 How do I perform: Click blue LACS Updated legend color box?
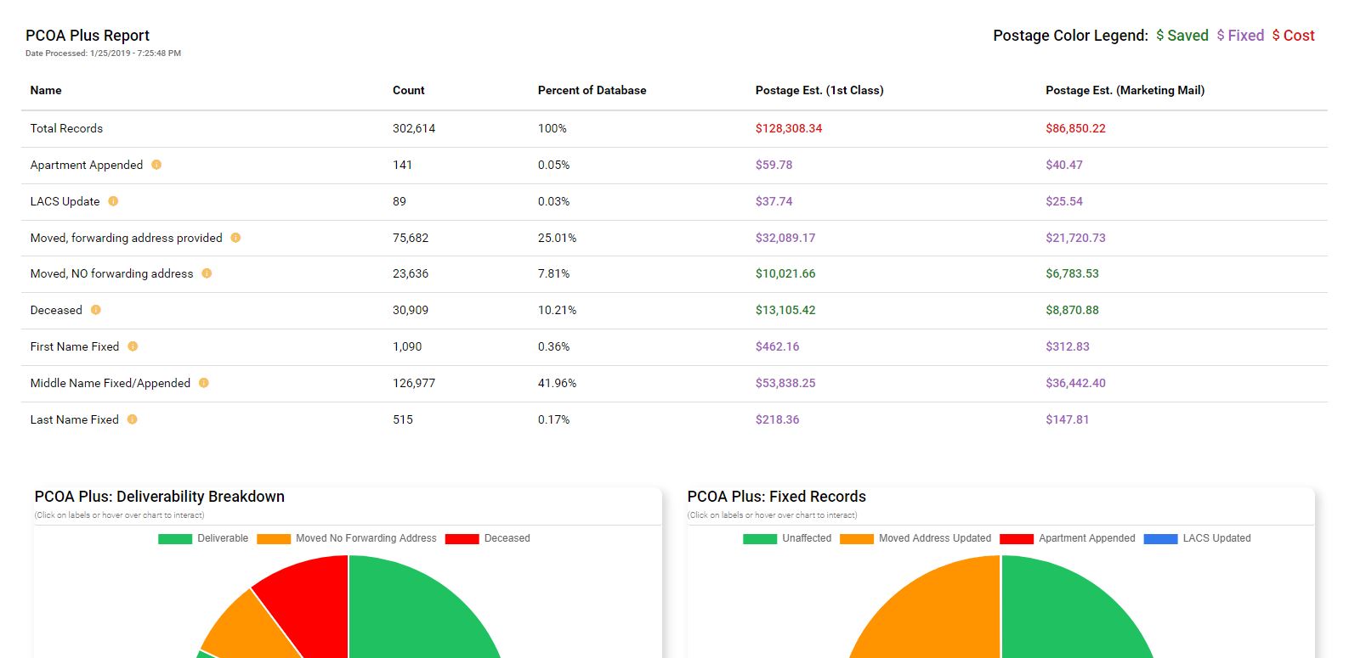(1161, 538)
